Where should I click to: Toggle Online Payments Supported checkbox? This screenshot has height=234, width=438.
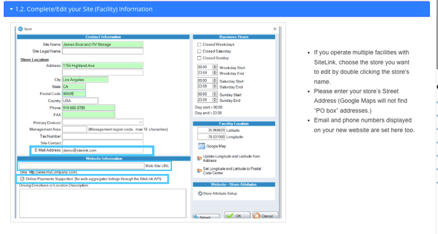22,179
